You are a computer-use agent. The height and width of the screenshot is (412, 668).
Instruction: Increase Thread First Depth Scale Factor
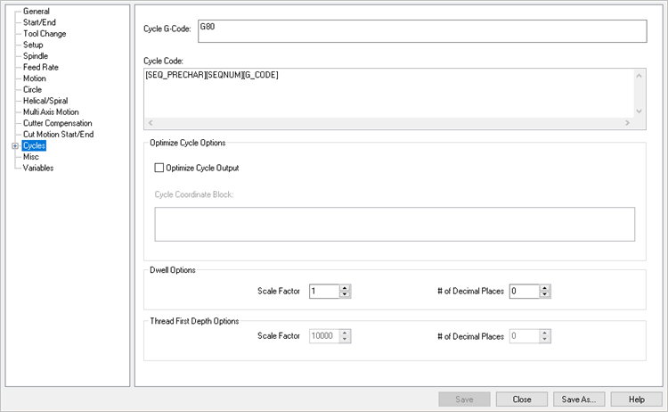point(345,333)
